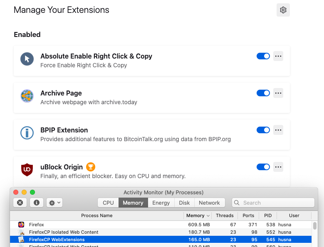Click the uBlock Origin recommended trophy badge

(x=91, y=167)
